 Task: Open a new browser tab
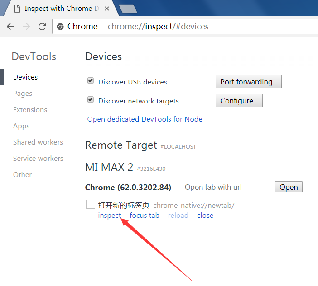(128, 9)
